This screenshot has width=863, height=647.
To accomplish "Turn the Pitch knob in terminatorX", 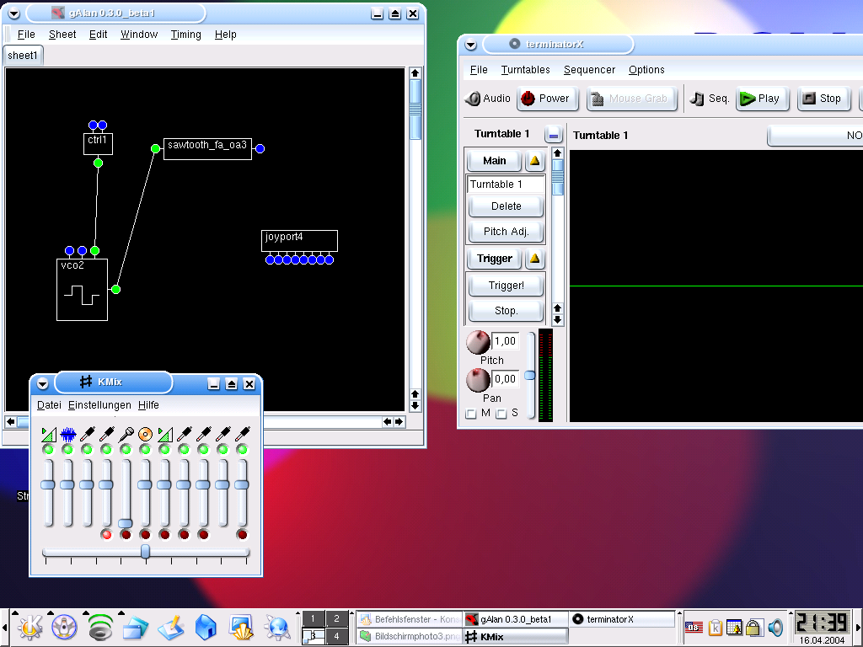I will pos(478,342).
